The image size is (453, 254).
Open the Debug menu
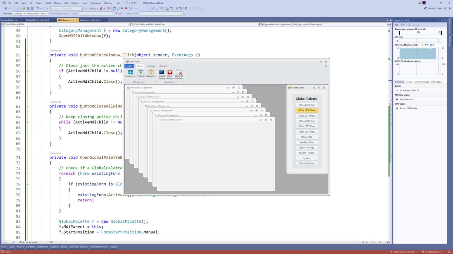[57, 3]
